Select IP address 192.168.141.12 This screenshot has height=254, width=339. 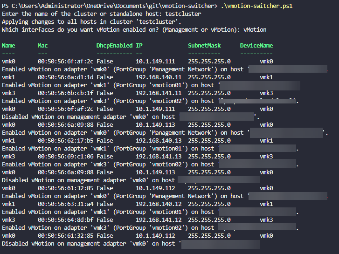click(159, 220)
